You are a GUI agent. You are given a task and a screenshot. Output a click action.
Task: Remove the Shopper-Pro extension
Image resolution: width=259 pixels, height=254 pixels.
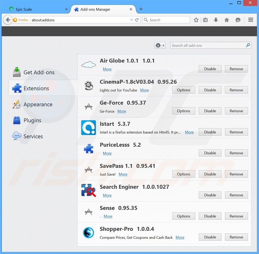(x=236, y=237)
